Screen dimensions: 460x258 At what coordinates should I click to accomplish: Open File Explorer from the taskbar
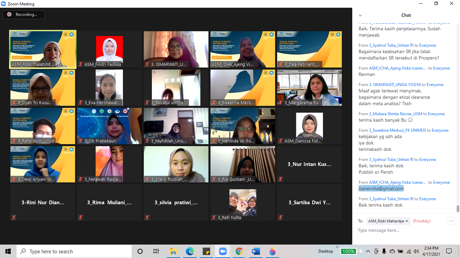173,251
